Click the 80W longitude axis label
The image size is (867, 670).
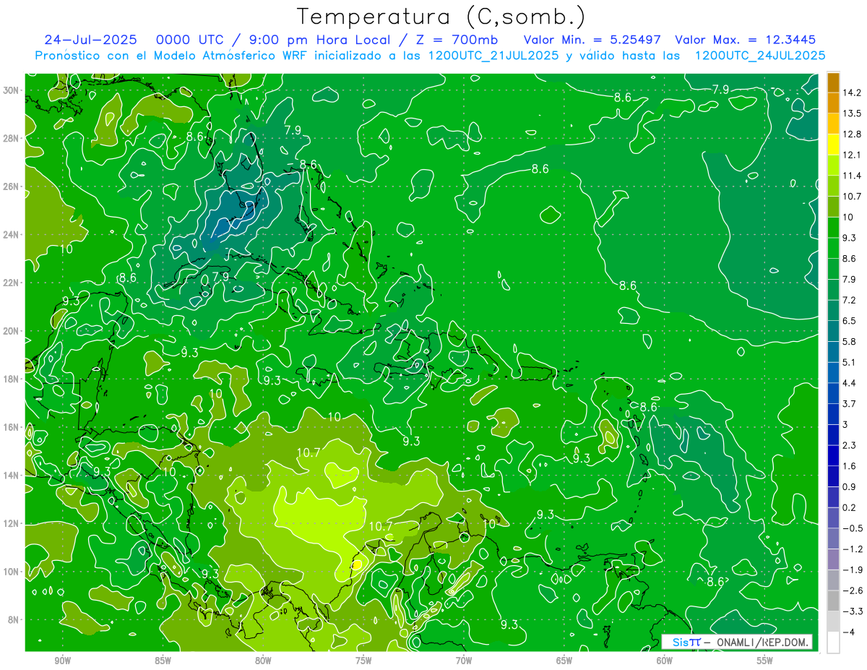tap(263, 661)
